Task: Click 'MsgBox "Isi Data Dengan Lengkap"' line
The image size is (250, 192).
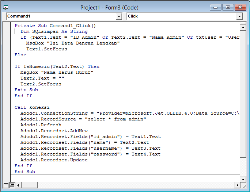Action: pyautogui.click(x=73, y=43)
